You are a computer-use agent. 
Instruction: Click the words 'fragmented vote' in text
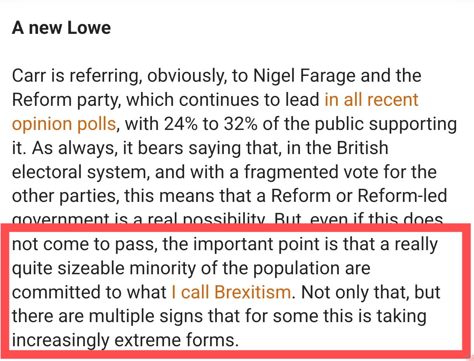(303, 172)
